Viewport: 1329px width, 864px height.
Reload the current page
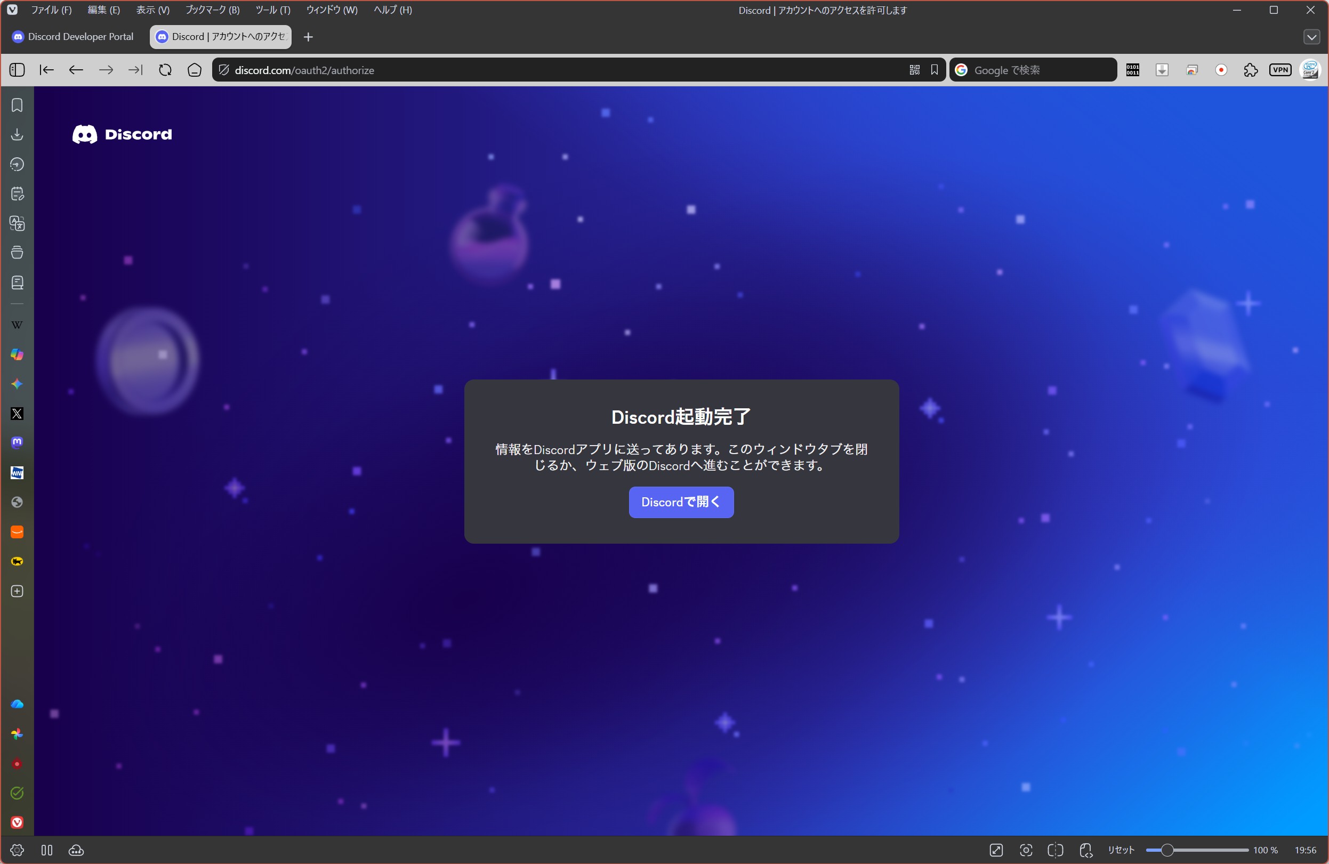(165, 70)
